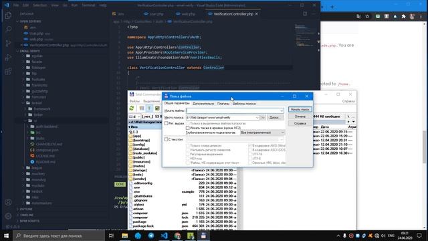Click the '>>' button beside search path
The height and width of the screenshot is (241, 428).
[x=263, y=118]
